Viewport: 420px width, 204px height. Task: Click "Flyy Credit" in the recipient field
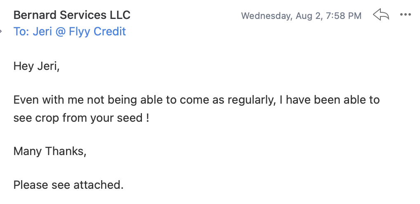coord(97,32)
